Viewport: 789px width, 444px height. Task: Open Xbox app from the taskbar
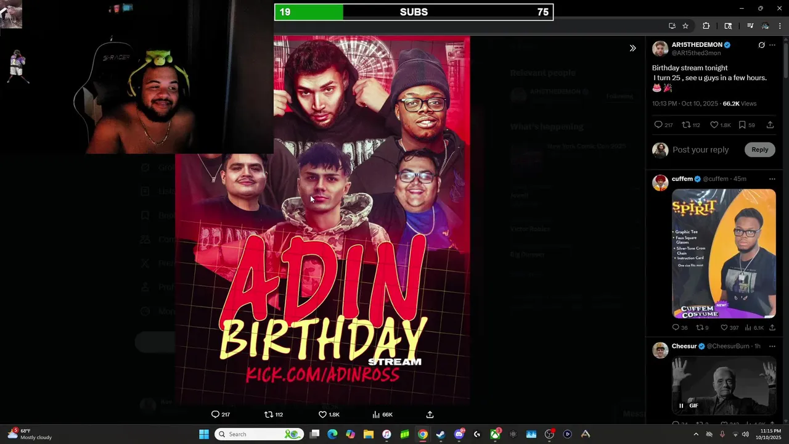pos(495,434)
